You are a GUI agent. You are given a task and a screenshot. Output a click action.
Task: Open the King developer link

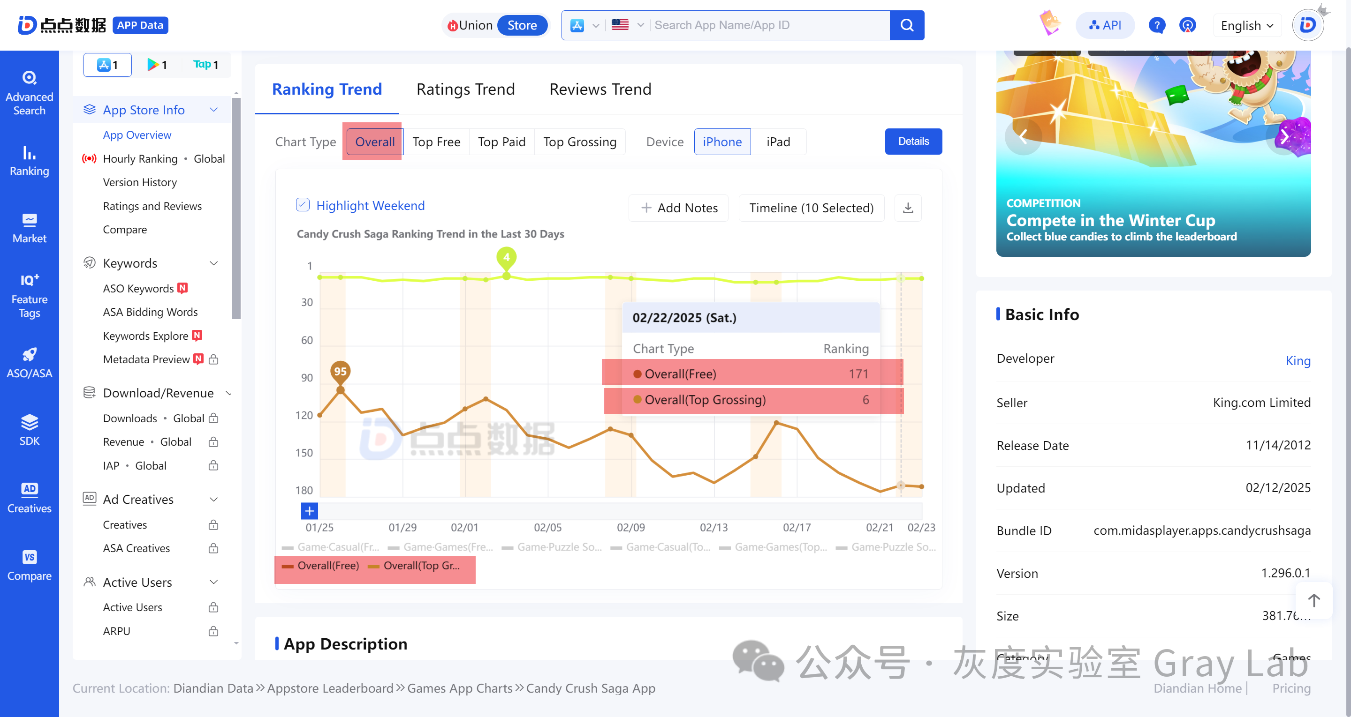(1298, 360)
